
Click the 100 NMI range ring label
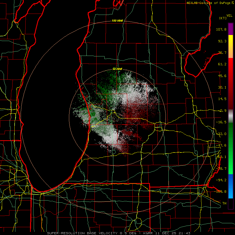coord(117,21)
